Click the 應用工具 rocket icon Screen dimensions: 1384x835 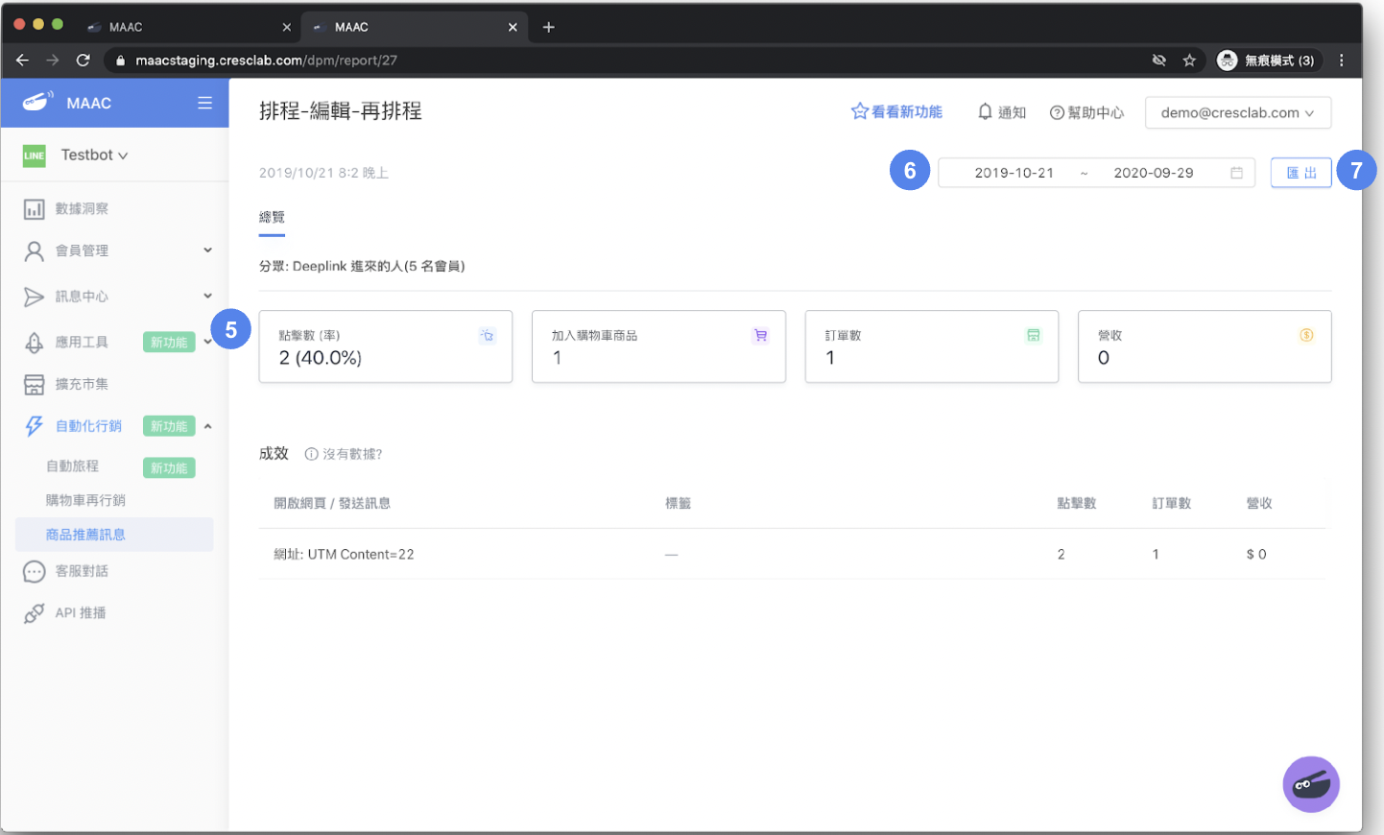pos(35,343)
